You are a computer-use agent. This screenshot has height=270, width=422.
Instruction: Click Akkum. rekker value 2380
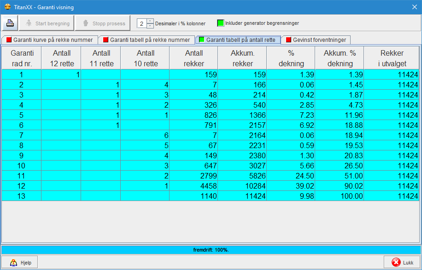click(x=242, y=155)
